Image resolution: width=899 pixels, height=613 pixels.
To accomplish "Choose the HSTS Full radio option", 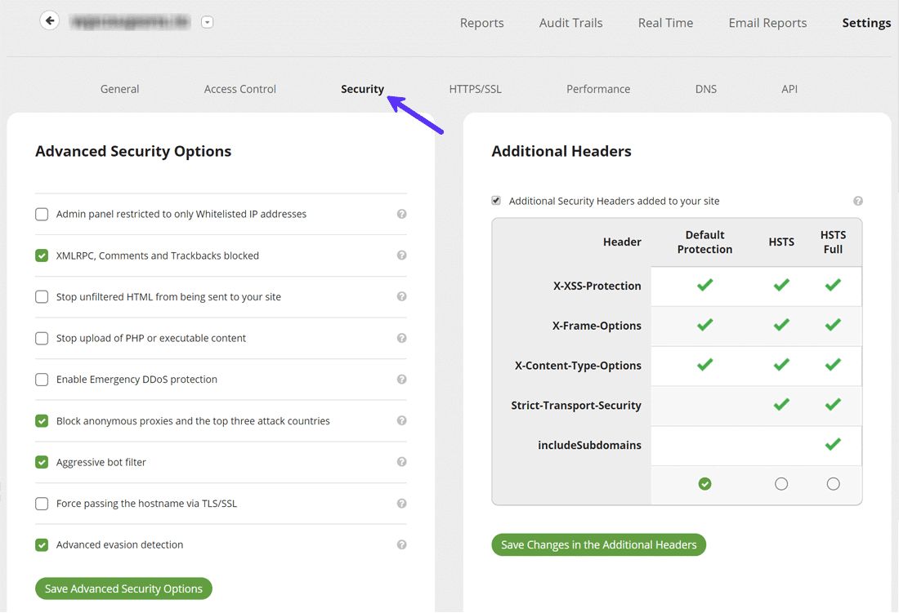I will coord(833,484).
